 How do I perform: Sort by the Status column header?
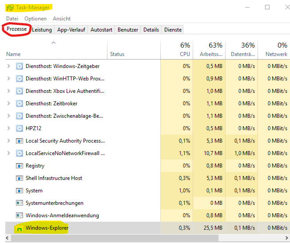pos(134,50)
